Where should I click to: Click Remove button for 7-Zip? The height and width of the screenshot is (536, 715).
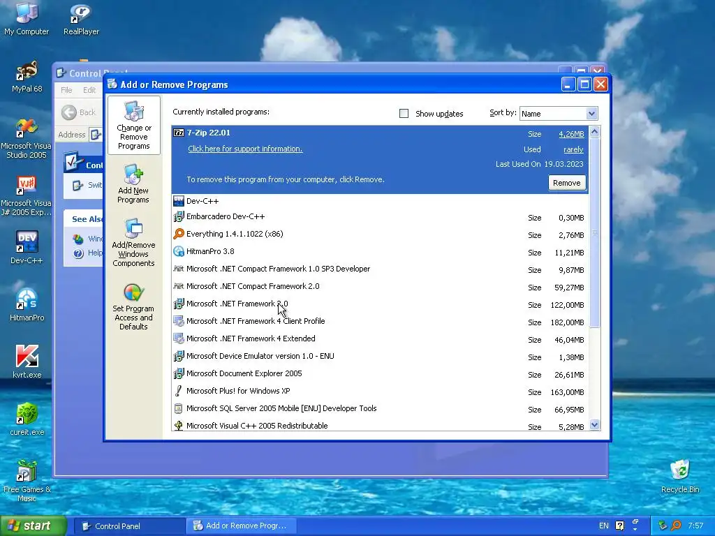[567, 183]
